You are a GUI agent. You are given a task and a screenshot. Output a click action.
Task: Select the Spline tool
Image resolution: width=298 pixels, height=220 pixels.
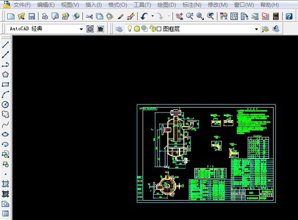[5, 125]
